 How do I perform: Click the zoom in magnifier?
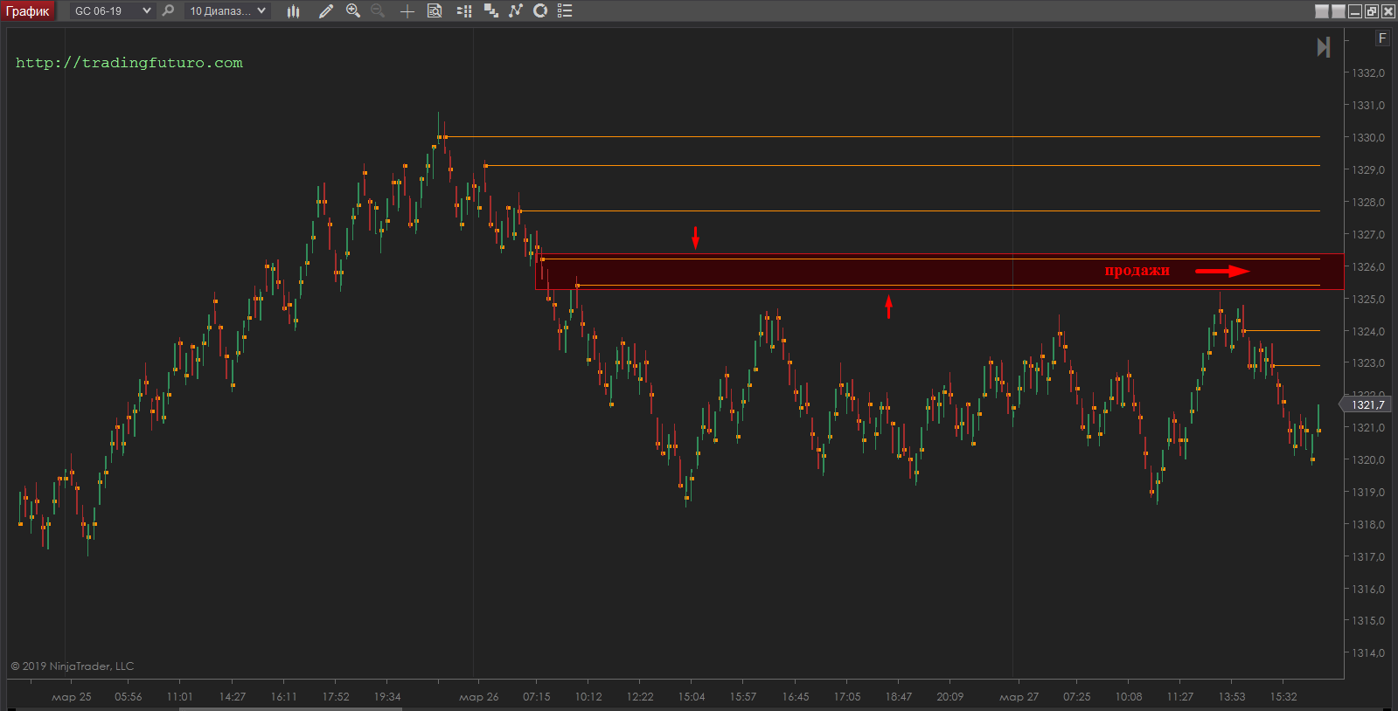coord(353,11)
